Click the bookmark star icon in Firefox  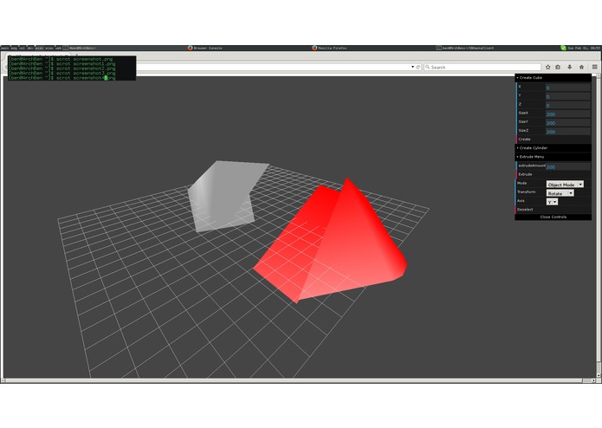pos(548,68)
